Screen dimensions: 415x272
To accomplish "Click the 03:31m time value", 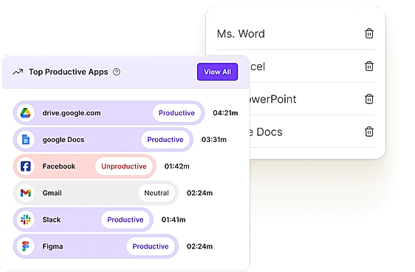I will point(214,140).
